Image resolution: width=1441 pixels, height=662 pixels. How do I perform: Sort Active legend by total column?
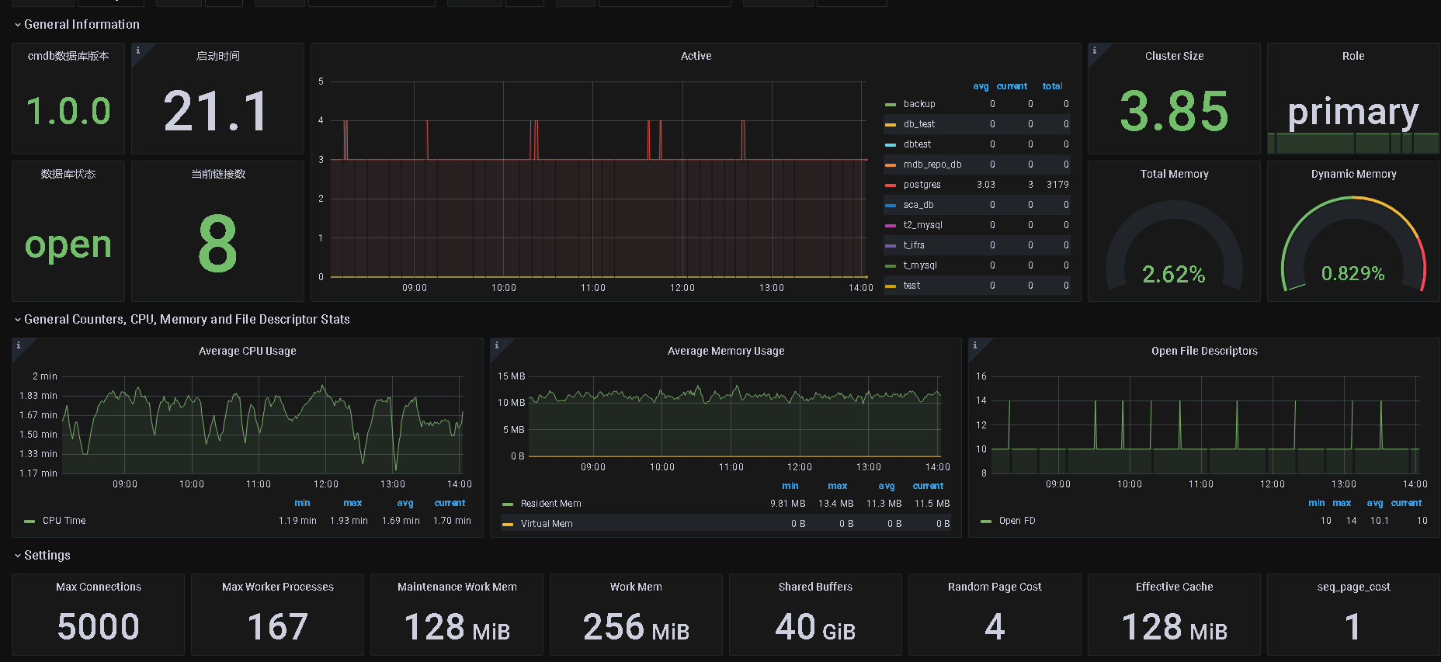pos(1052,86)
